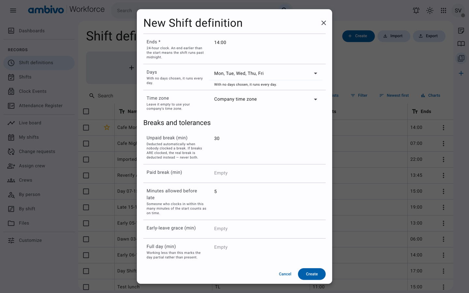Open the Newest first sort menu
Image resolution: width=469 pixels, height=293 pixels.
pyautogui.click(x=394, y=95)
